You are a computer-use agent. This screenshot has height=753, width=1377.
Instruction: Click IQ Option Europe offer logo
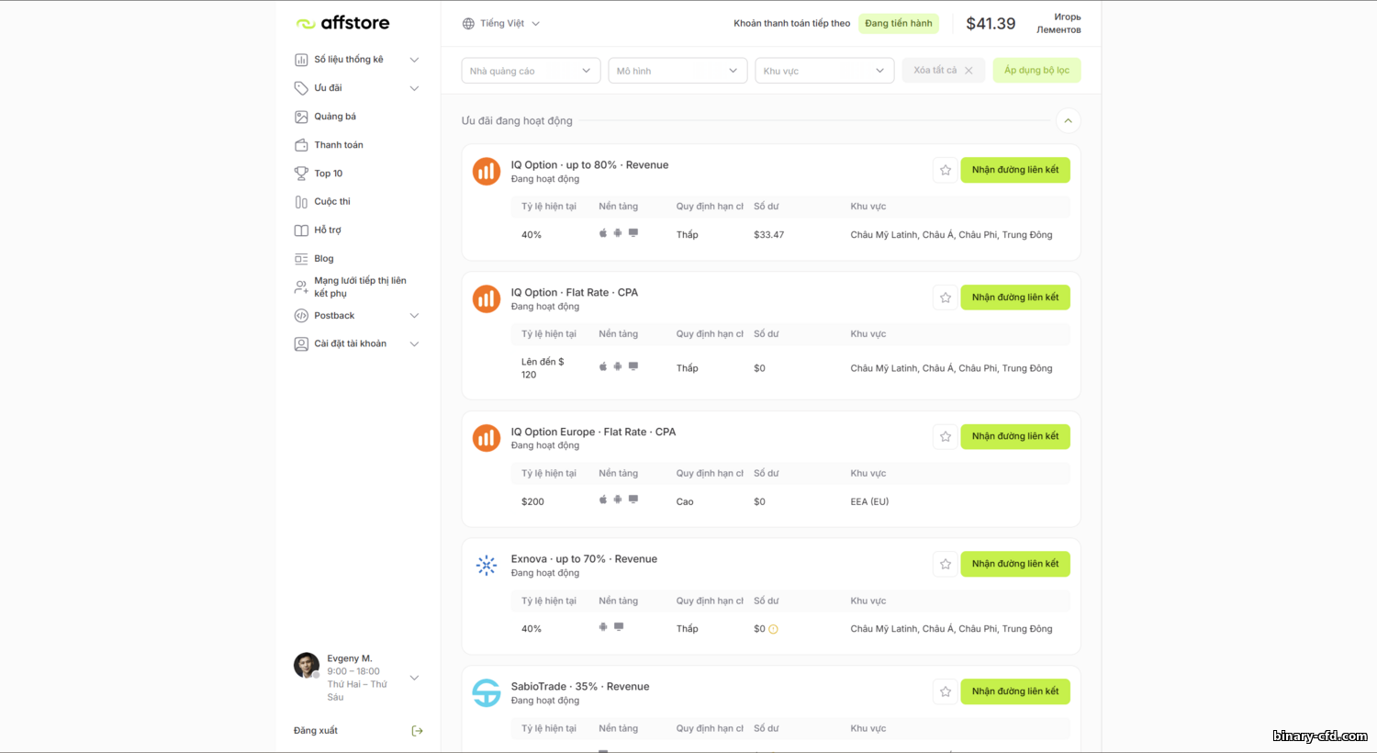click(487, 438)
